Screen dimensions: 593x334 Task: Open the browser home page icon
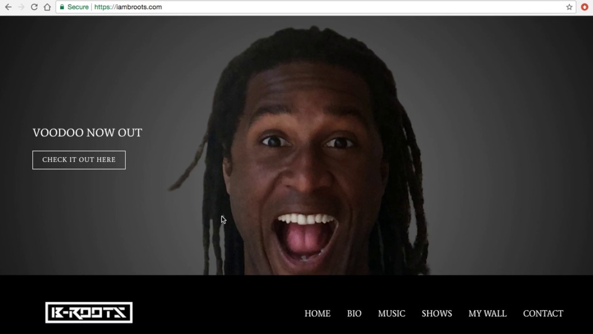tap(47, 7)
